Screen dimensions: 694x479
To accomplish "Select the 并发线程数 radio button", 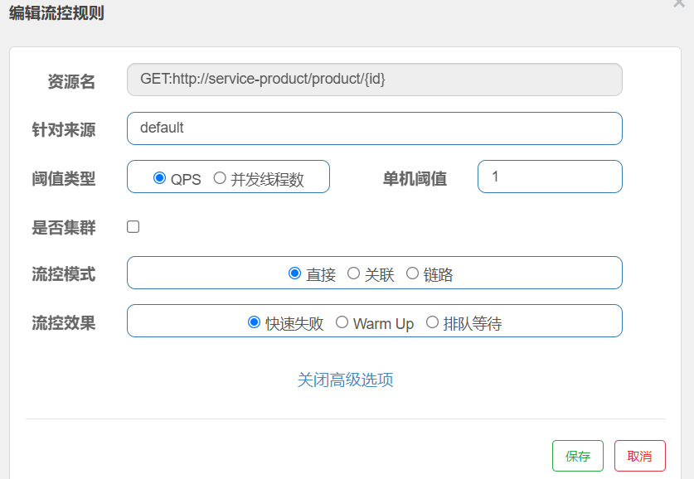I will click(220, 178).
